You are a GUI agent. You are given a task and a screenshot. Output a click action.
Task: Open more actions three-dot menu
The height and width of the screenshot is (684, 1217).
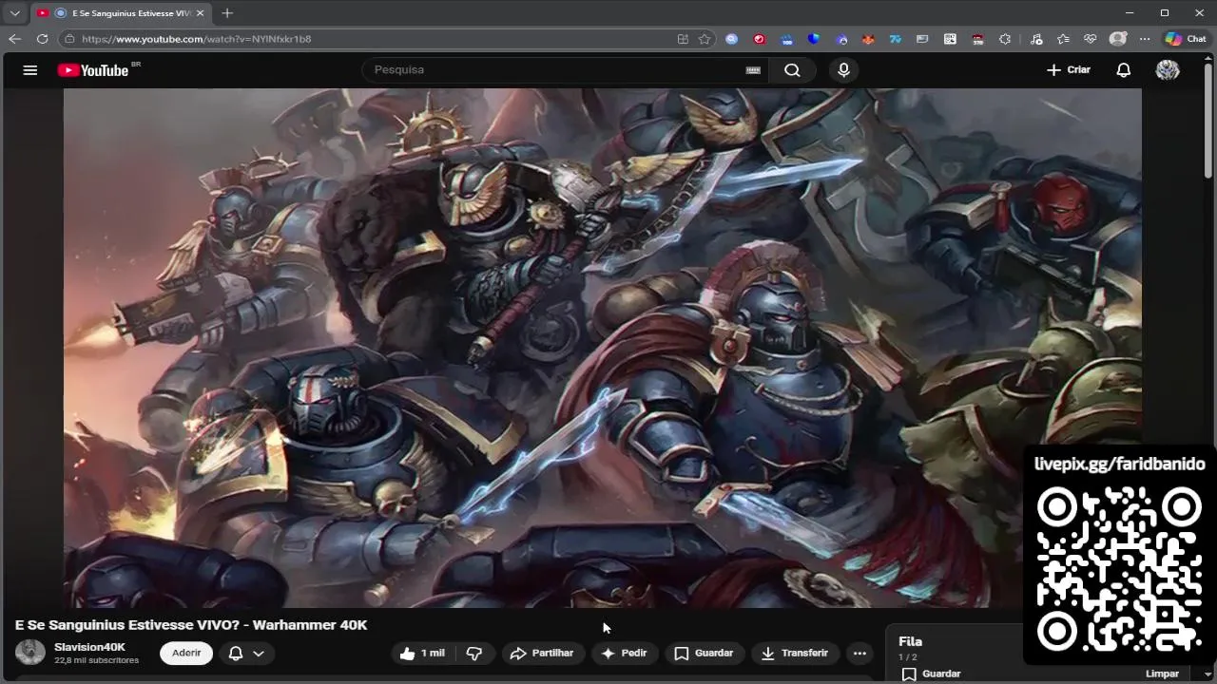pos(860,653)
